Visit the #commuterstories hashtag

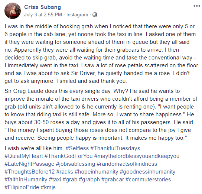coord(148,180)
